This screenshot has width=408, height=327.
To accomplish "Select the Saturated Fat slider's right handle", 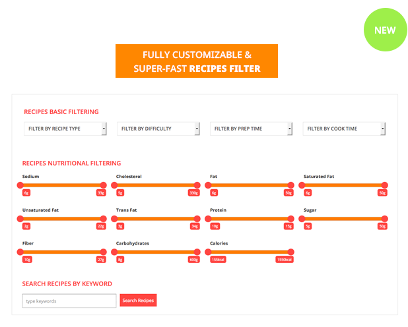I will click(385, 185).
